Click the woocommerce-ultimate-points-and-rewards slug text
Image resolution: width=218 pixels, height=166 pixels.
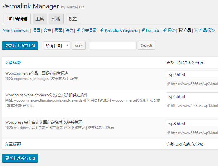(87, 100)
